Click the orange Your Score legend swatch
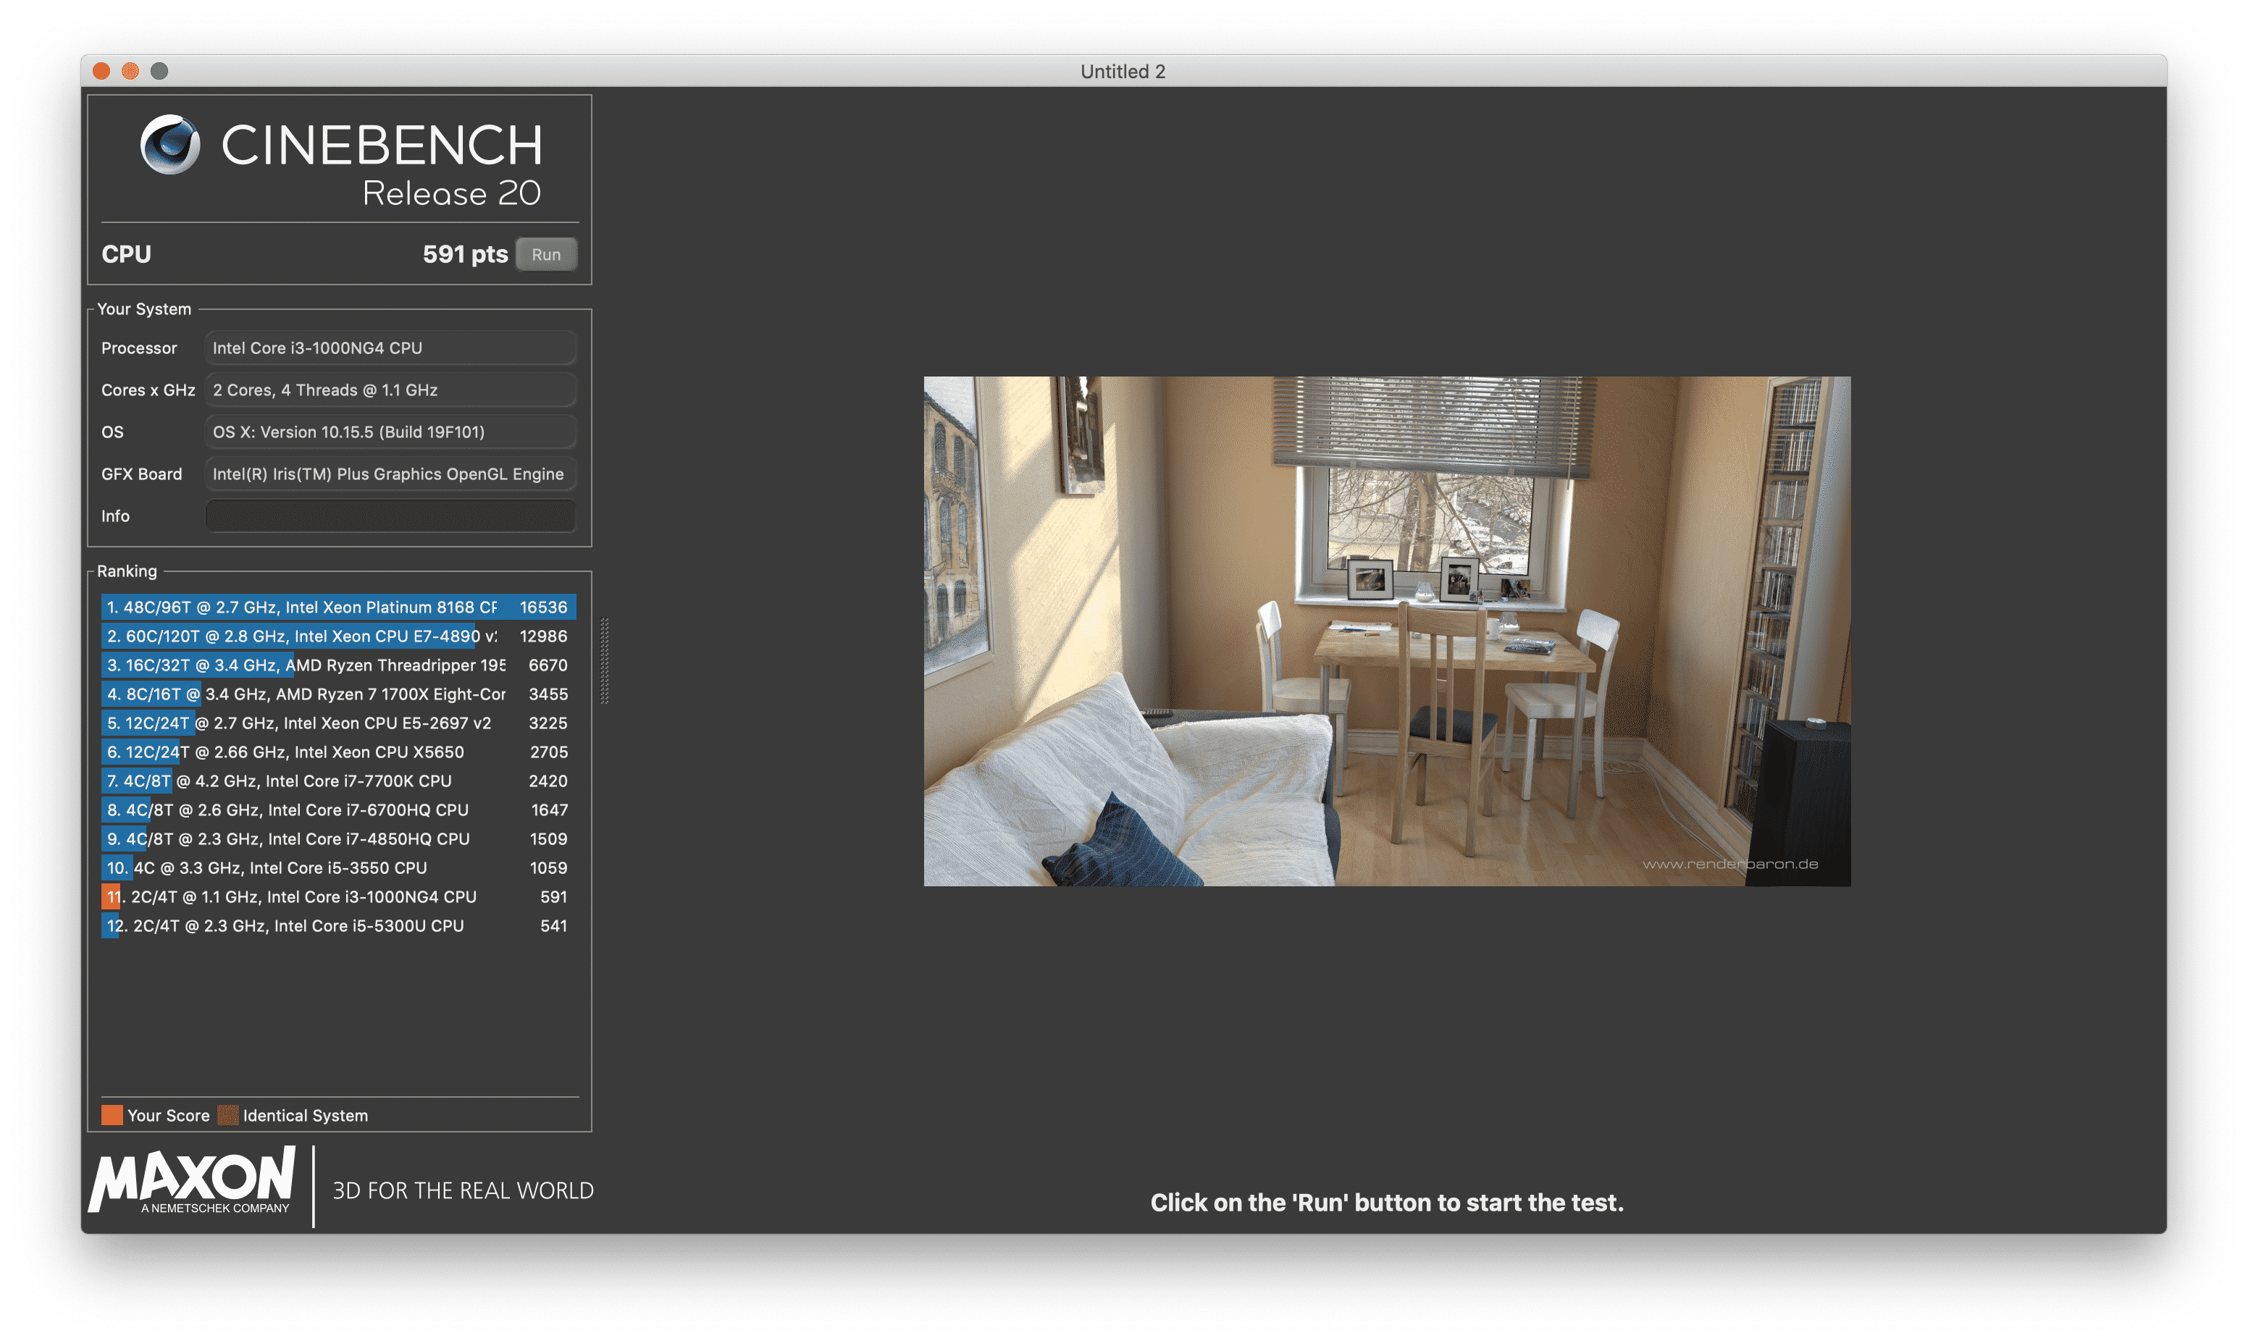 click(x=112, y=1115)
